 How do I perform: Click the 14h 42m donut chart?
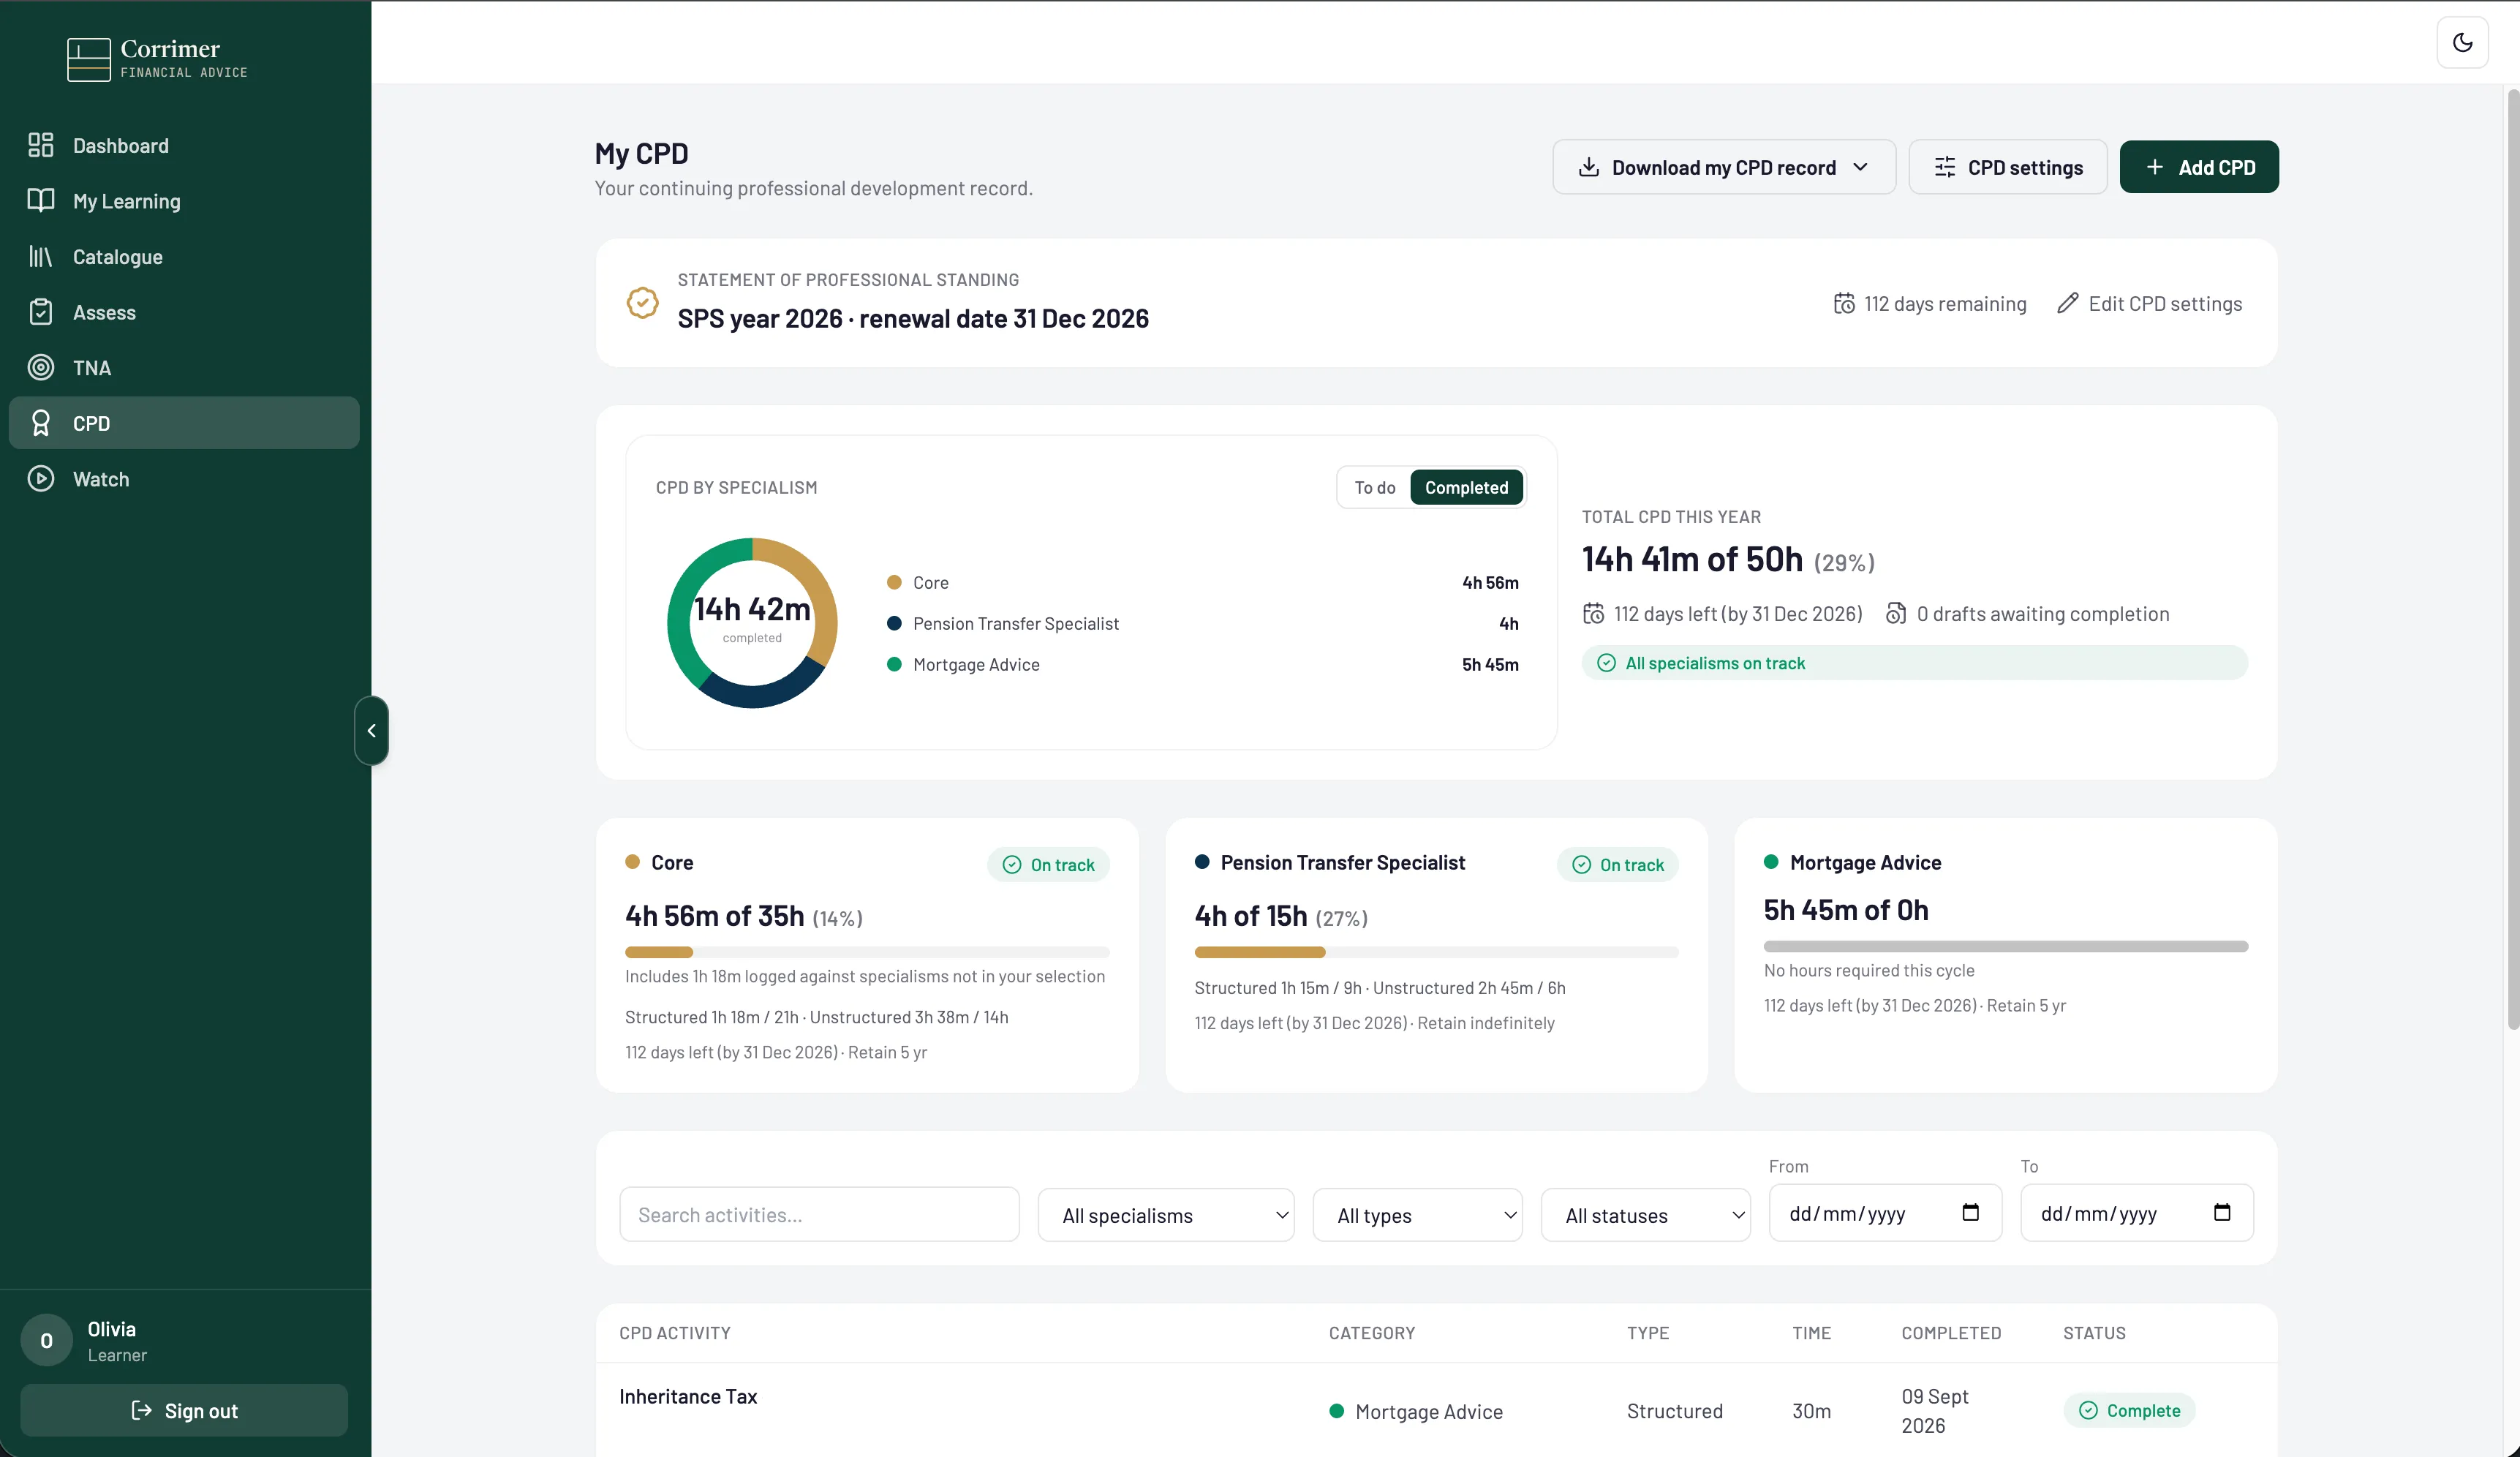point(752,623)
